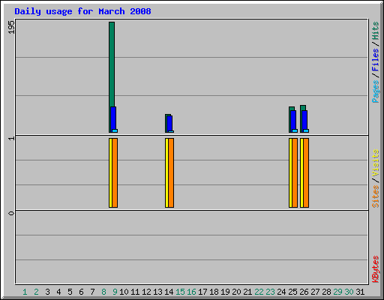Click the red 'KBytes' legend label
Screen dimensions: 384x300
click(376, 269)
